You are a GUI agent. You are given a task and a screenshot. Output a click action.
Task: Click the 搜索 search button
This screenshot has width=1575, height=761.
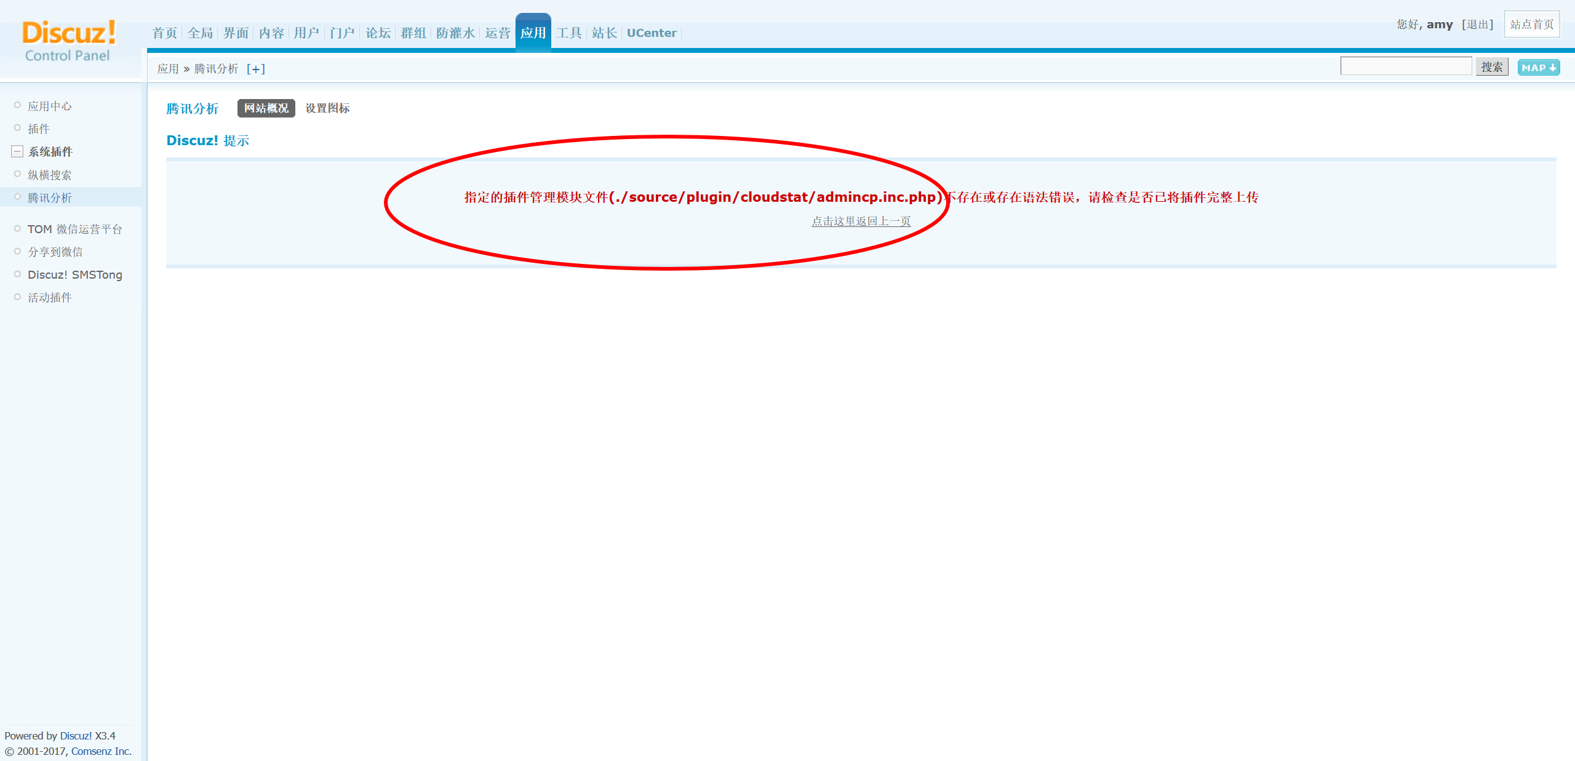tap(1492, 66)
